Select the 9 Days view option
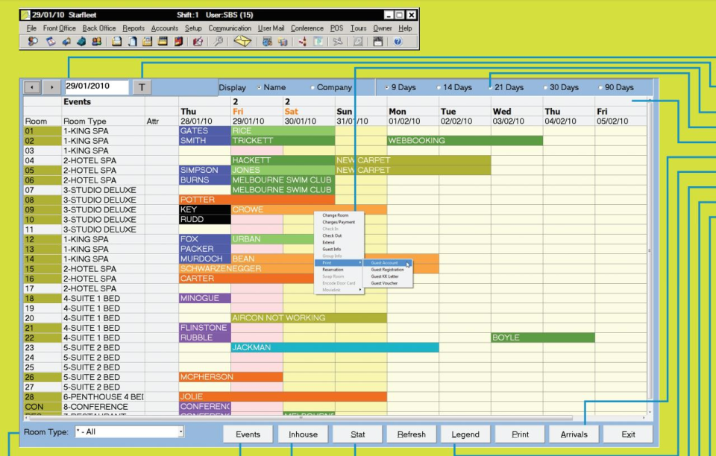The width and height of the screenshot is (716, 456). (x=387, y=88)
